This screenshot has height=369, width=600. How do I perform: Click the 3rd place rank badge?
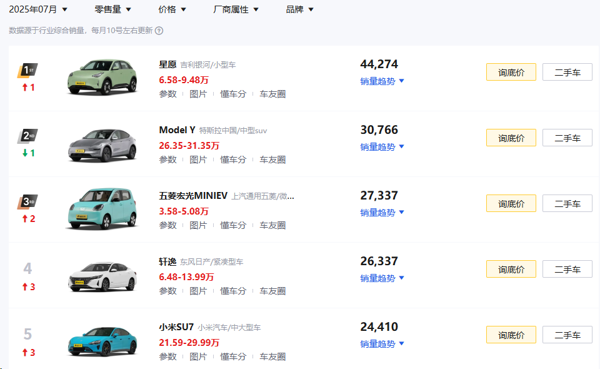(x=27, y=201)
